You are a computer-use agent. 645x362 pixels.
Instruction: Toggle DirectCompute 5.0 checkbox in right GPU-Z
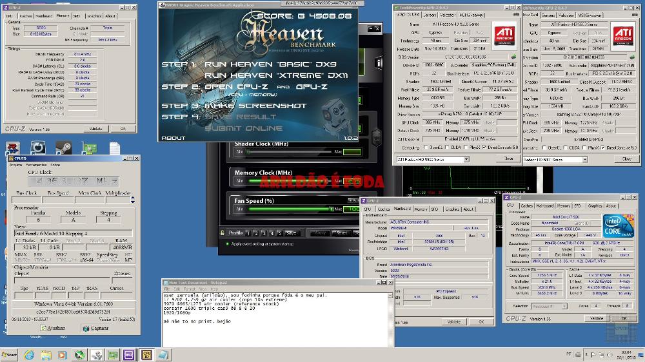602,148
